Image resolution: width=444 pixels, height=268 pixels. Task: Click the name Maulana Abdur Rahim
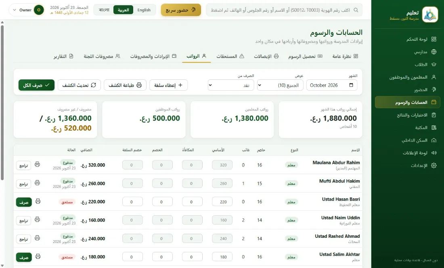(336, 162)
